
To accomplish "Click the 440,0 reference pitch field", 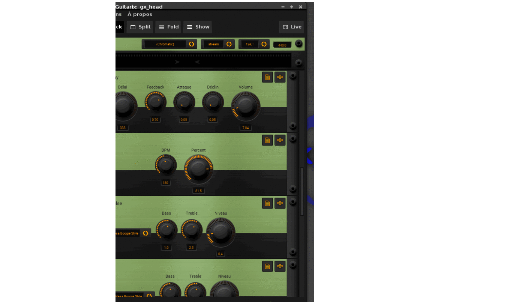I will tap(282, 45).
